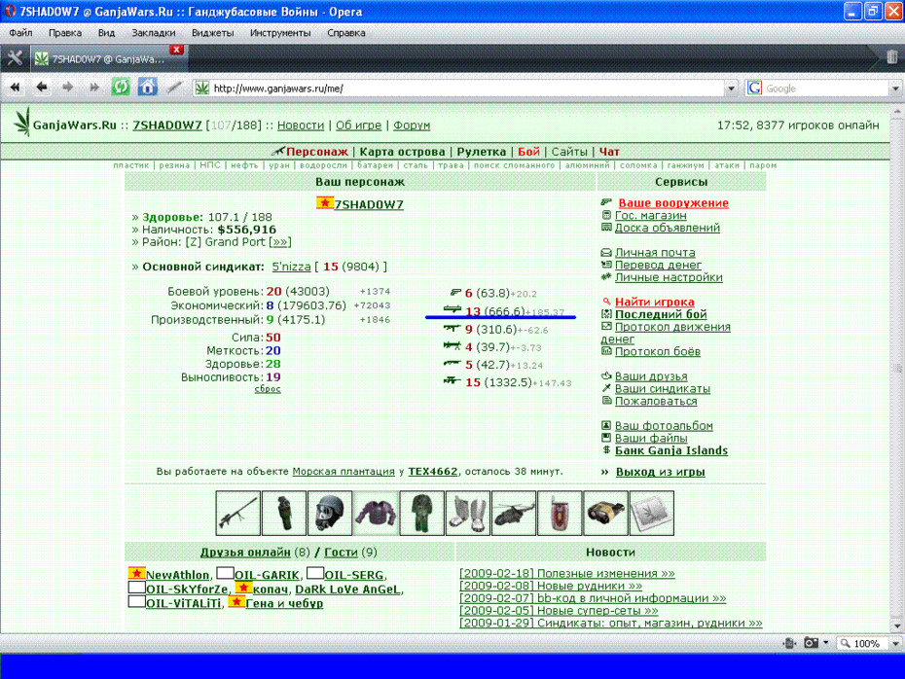The height and width of the screenshot is (679, 905).
Task: Click the page view icon in status bar
Action: click(789, 643)
